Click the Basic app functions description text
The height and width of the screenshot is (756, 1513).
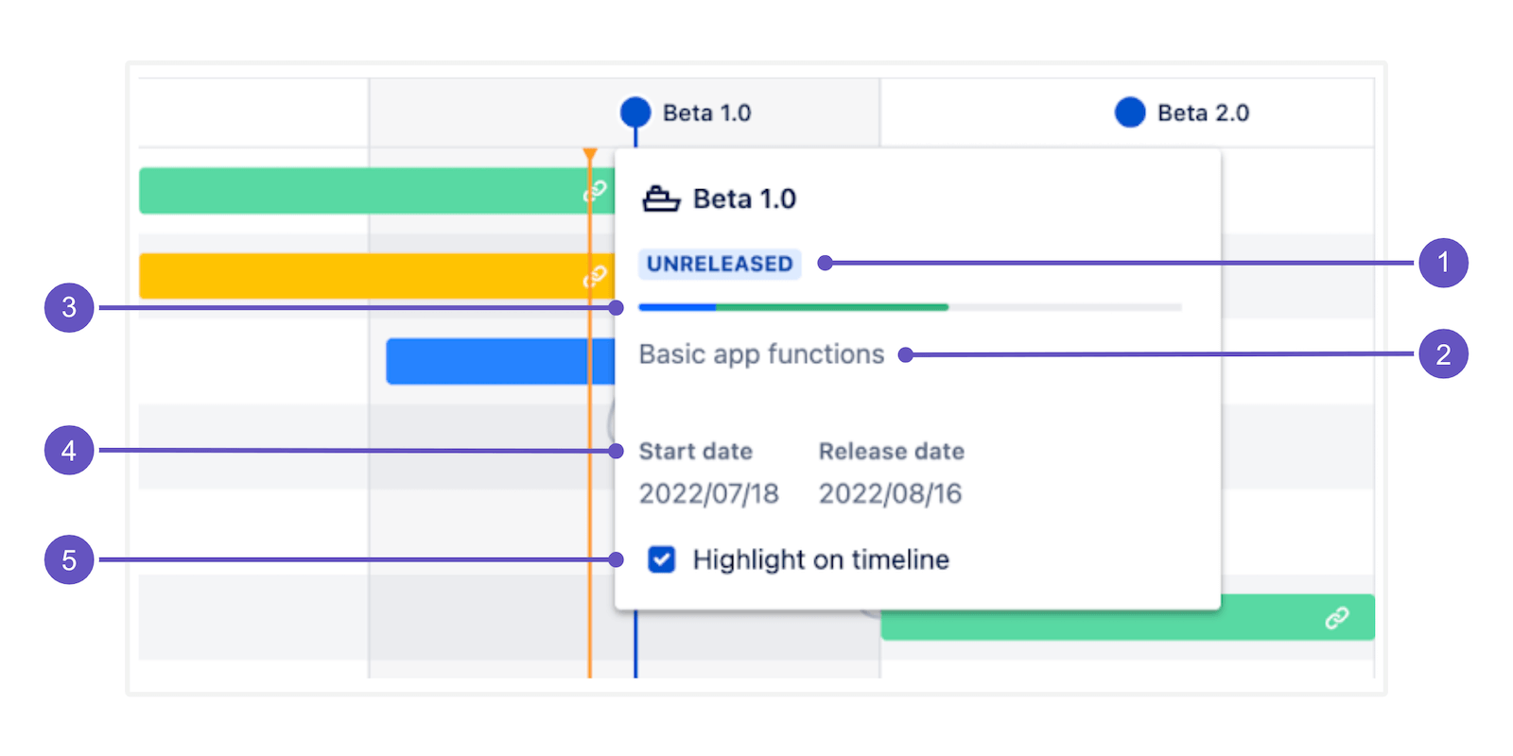[761, 354]
